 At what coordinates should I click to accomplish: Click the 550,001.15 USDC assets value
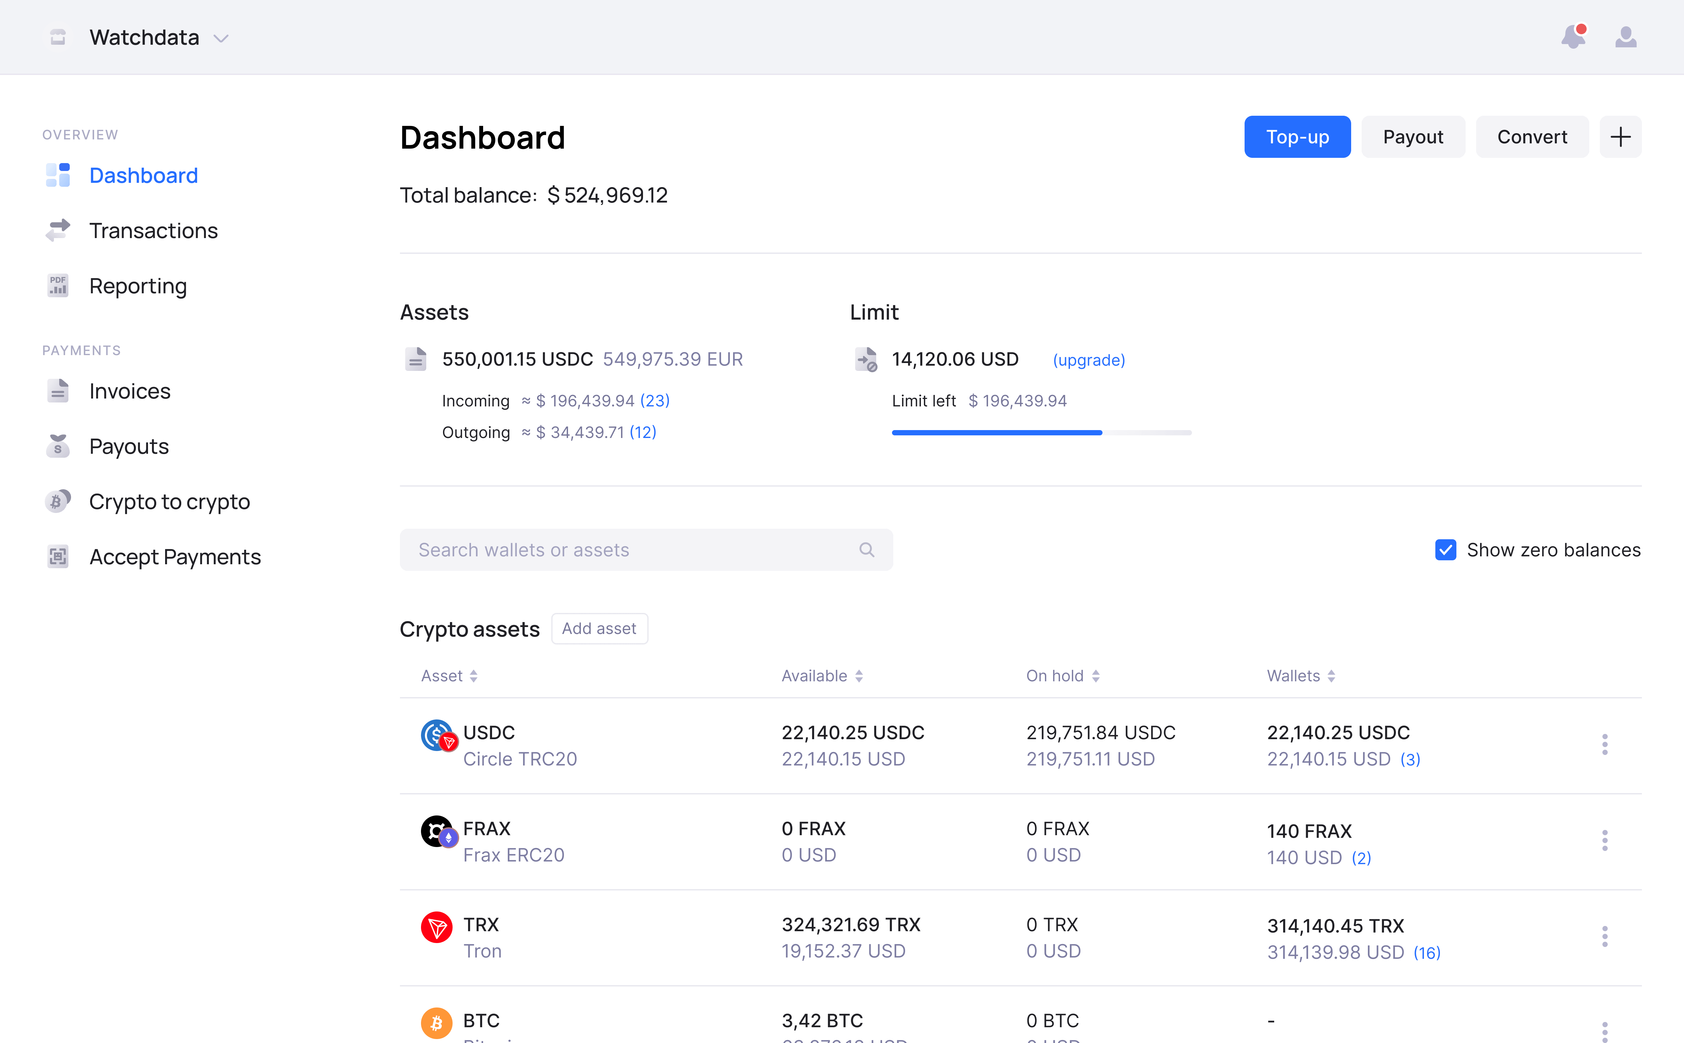pos(517,359)
